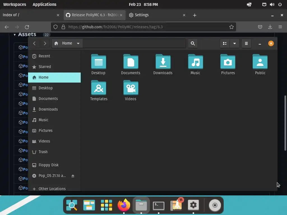
Task: Select Pictures in Files sidebar
Action: coord(54,130)
